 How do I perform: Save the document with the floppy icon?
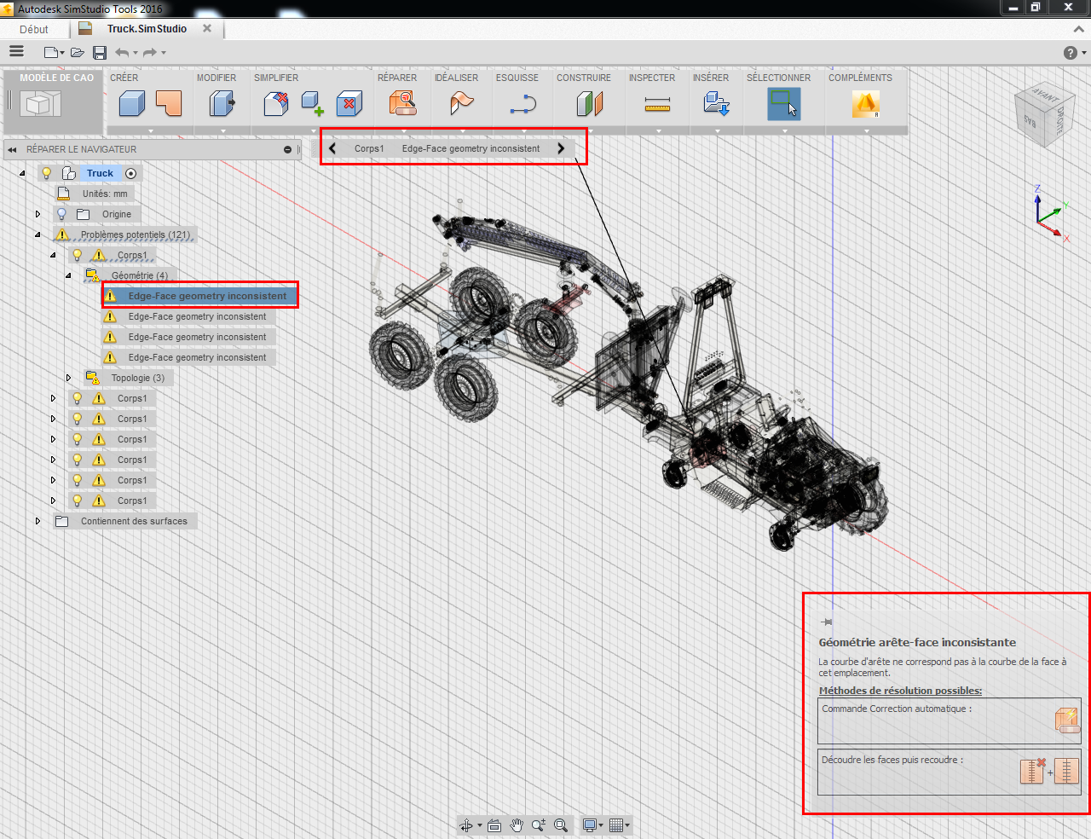click(100, 53)
